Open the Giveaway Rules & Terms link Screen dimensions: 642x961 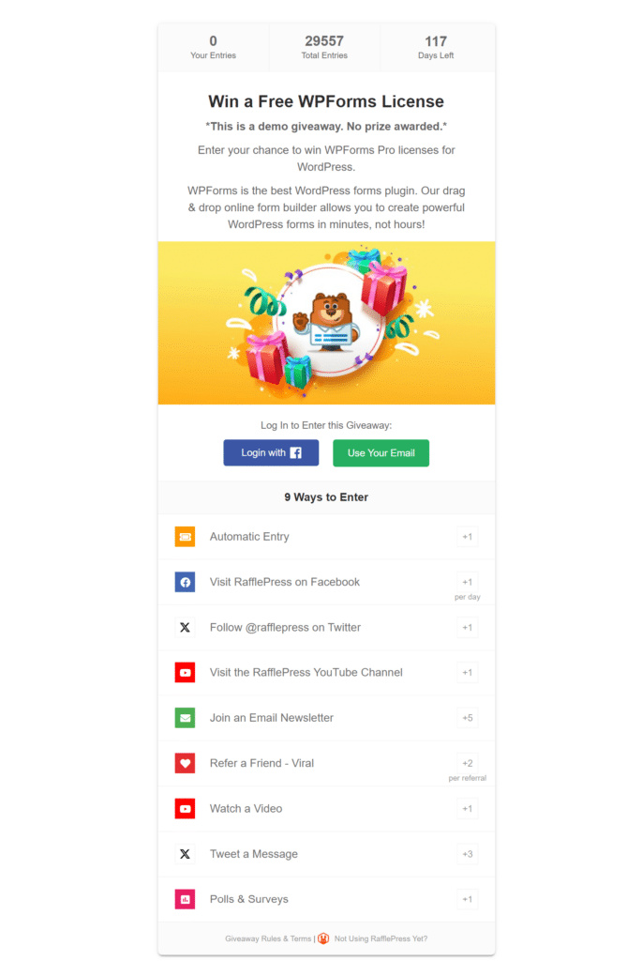pyautogui.click(x=268, y=938)
